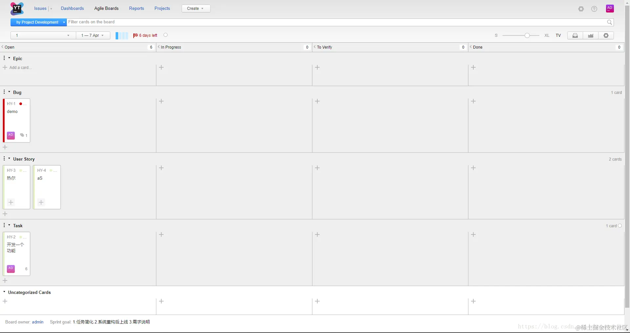
Task: Focus the 'Filter cards on the board' field
Action: [337, 22]
